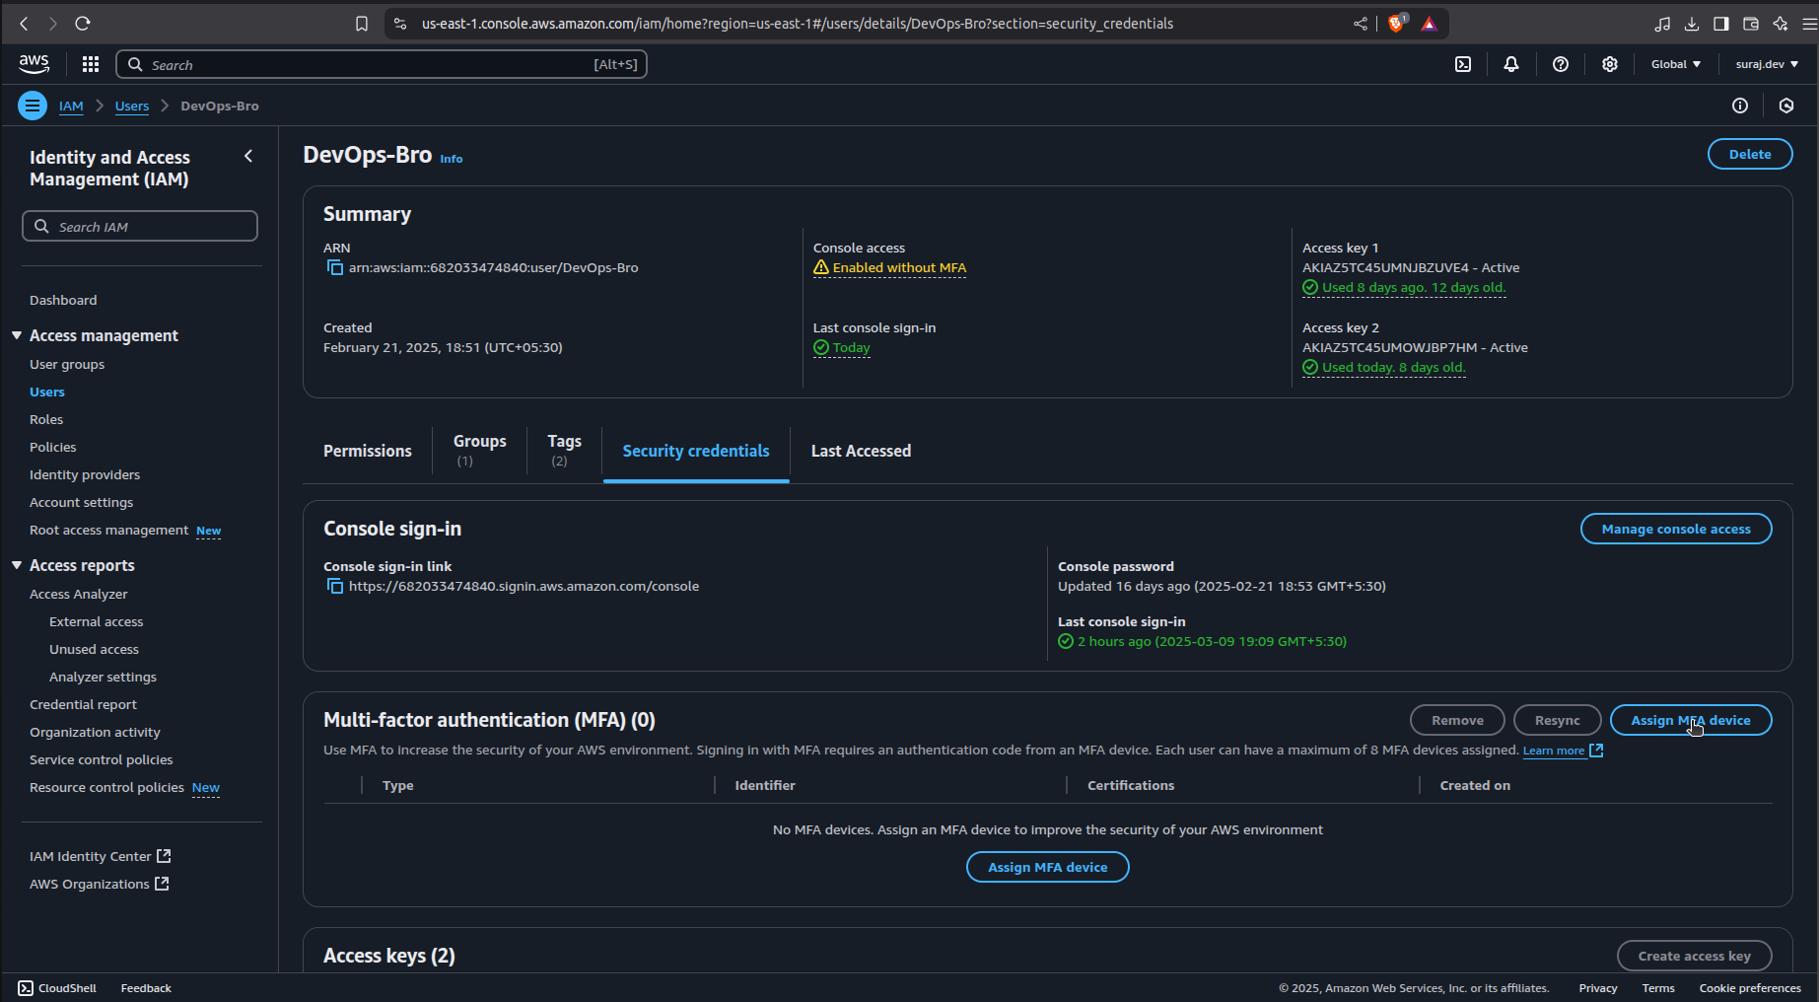Open Leo AI sparkle icon
This screenshot has height=1002, width=1819.
[x=1781, y=24]
